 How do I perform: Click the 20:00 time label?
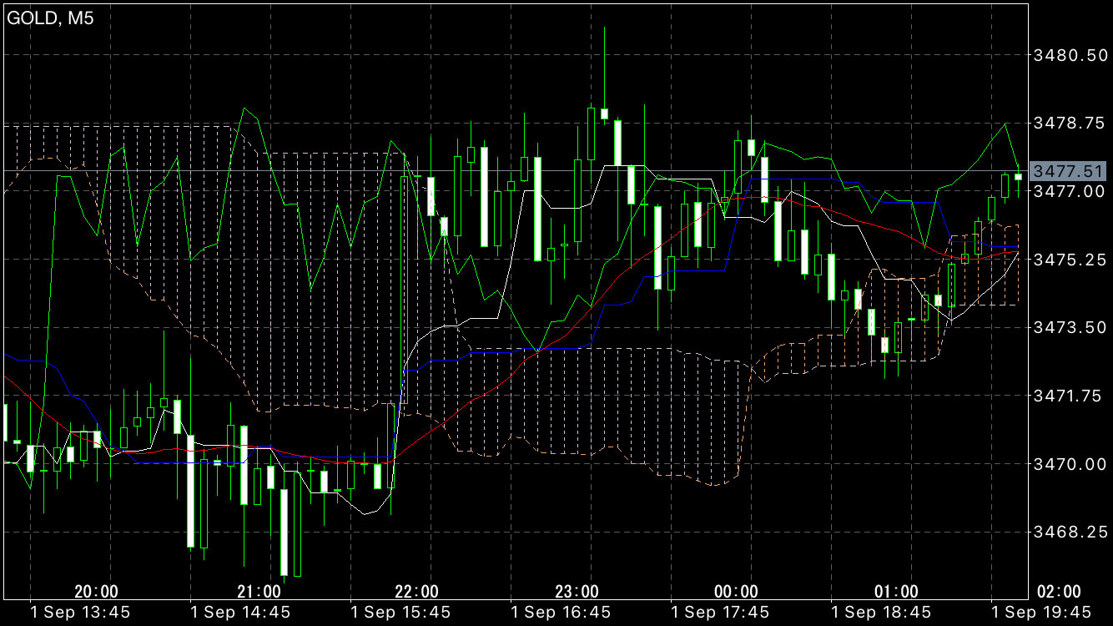[96, 592]
